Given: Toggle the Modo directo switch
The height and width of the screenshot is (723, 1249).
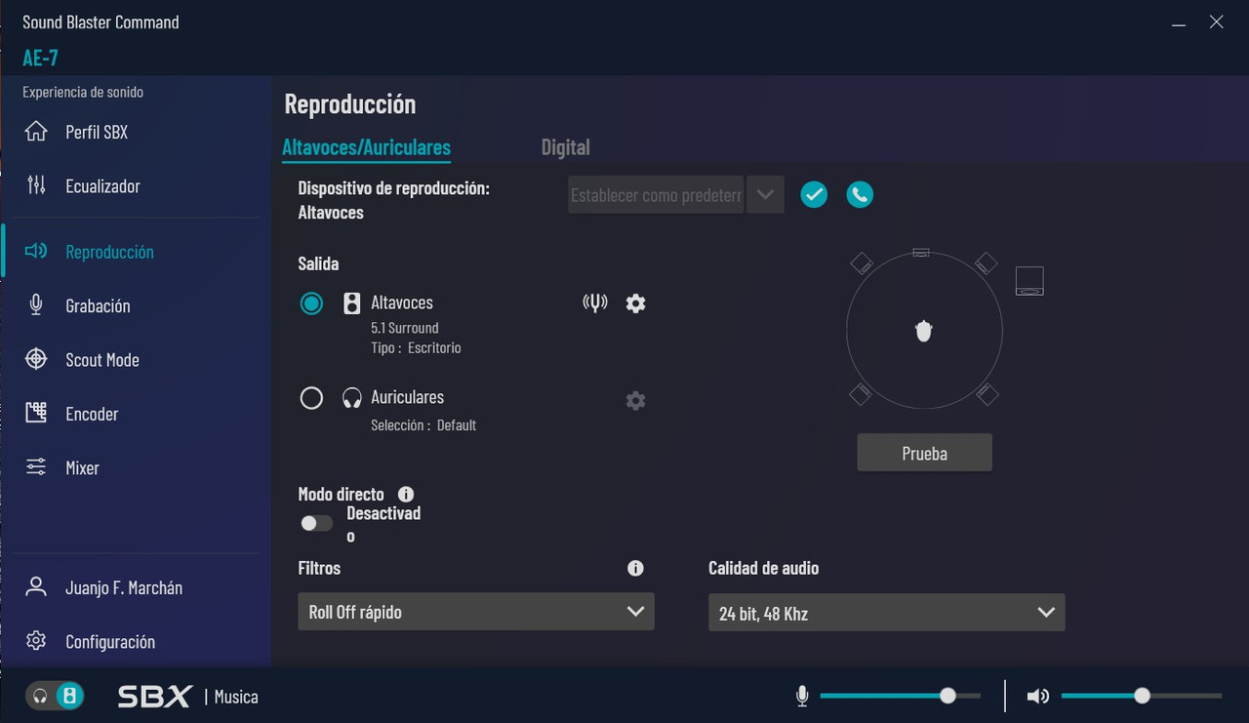Looking at the screenshot, I should click(x=316, y=523).
